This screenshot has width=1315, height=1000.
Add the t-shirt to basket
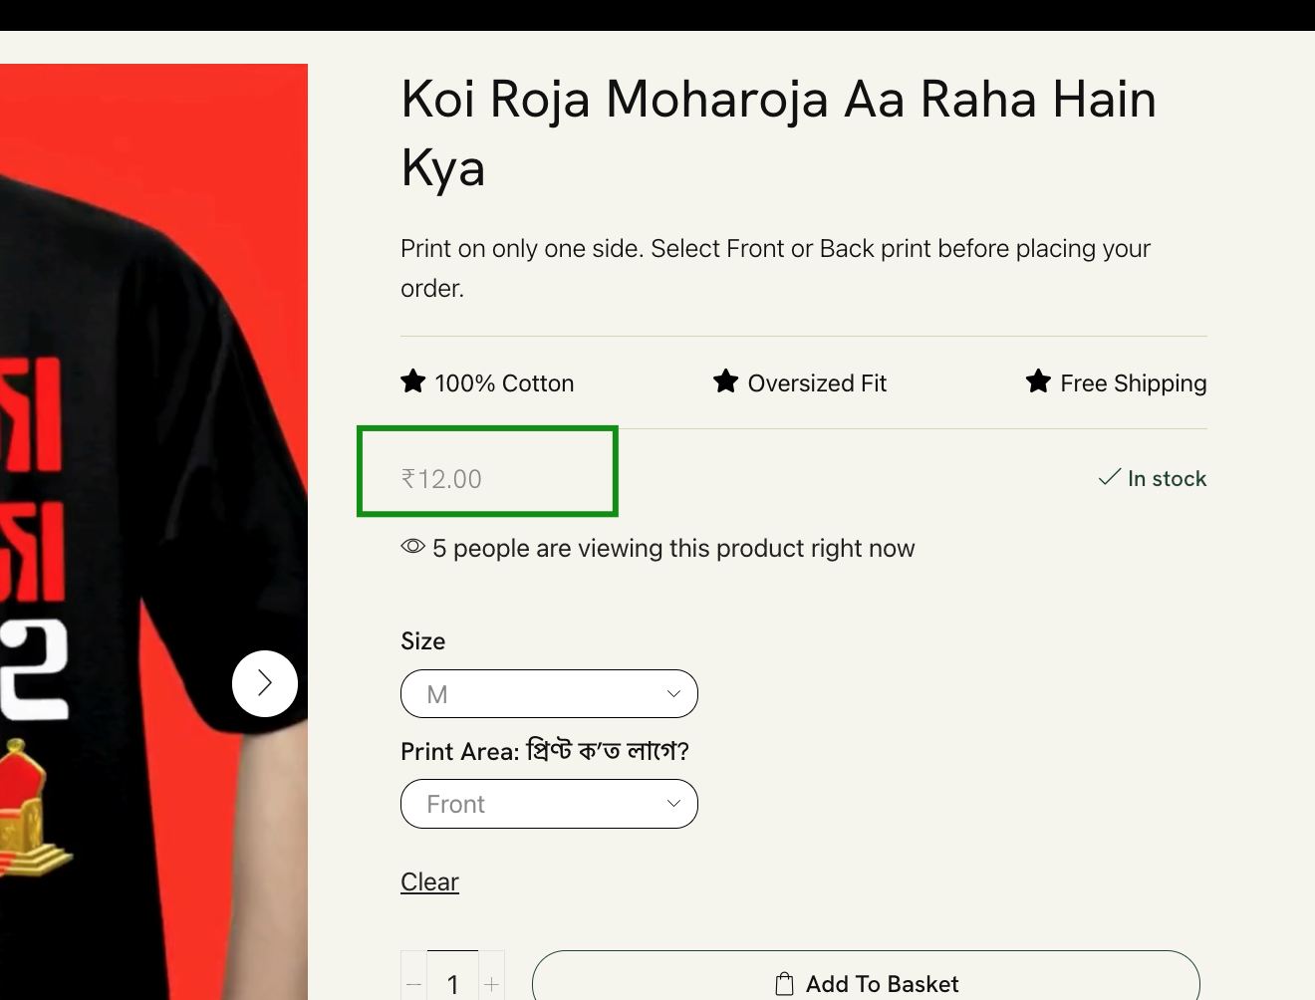tap(866, 976)
